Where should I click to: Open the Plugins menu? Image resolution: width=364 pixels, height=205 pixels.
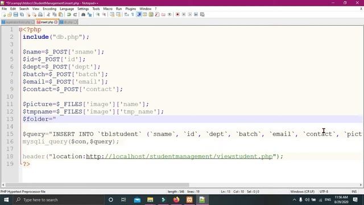[130, 9]
